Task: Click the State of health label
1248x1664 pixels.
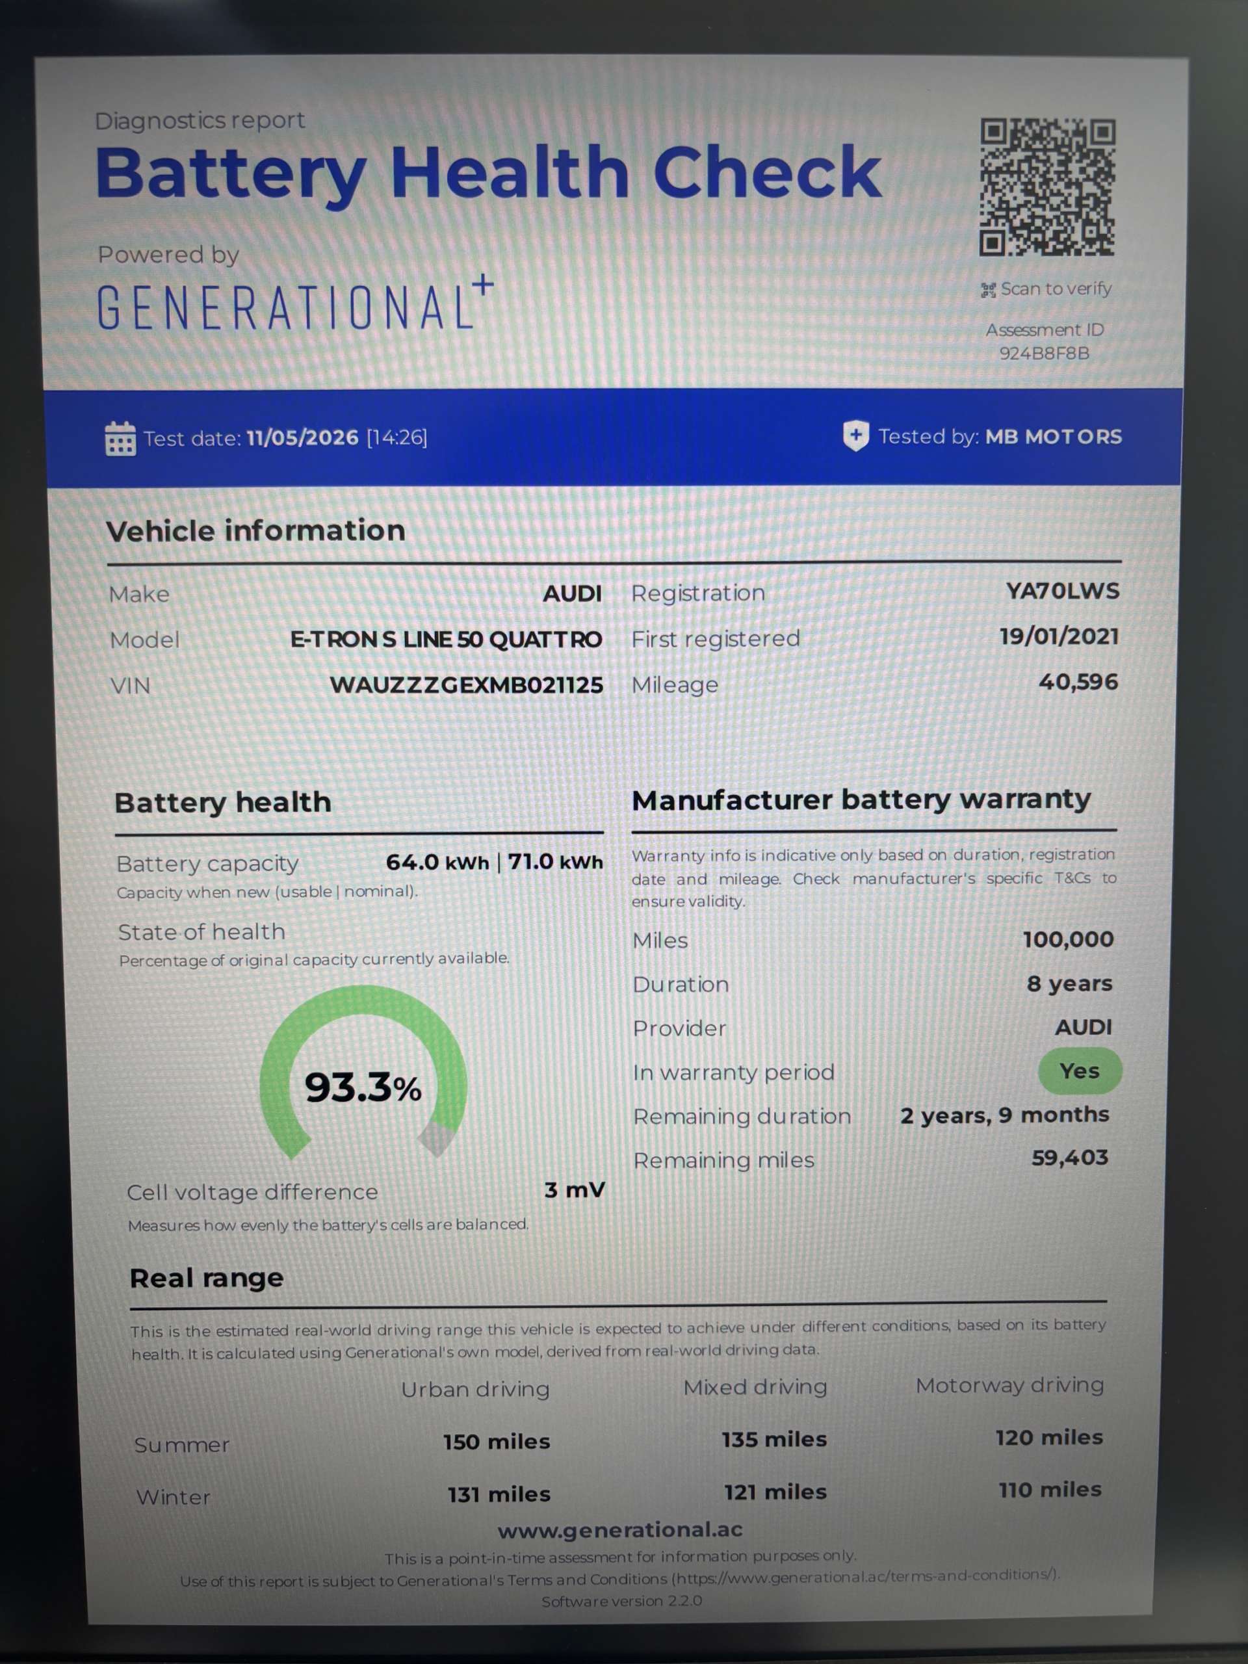Action: (201, 932)
